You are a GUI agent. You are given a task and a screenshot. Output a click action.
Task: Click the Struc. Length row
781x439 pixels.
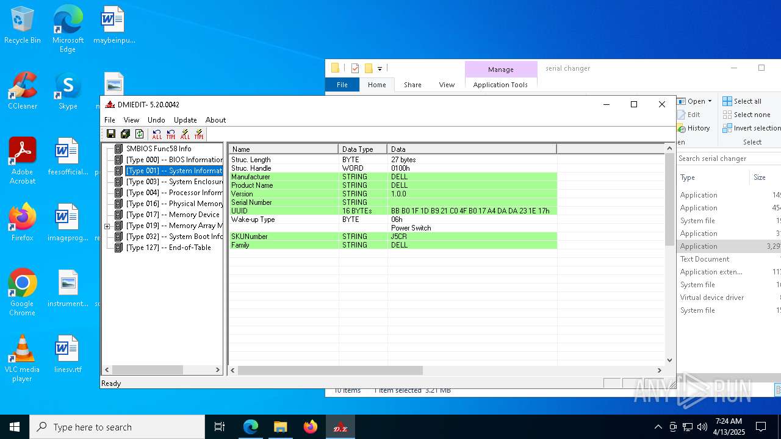393,160
